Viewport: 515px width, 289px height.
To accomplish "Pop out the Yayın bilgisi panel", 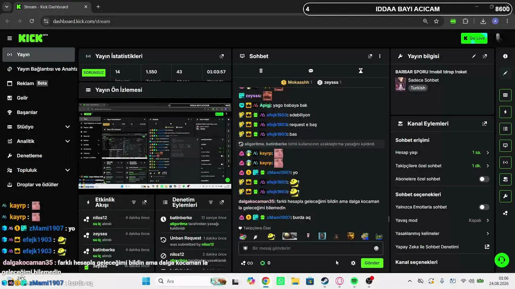I will [485, 56].
